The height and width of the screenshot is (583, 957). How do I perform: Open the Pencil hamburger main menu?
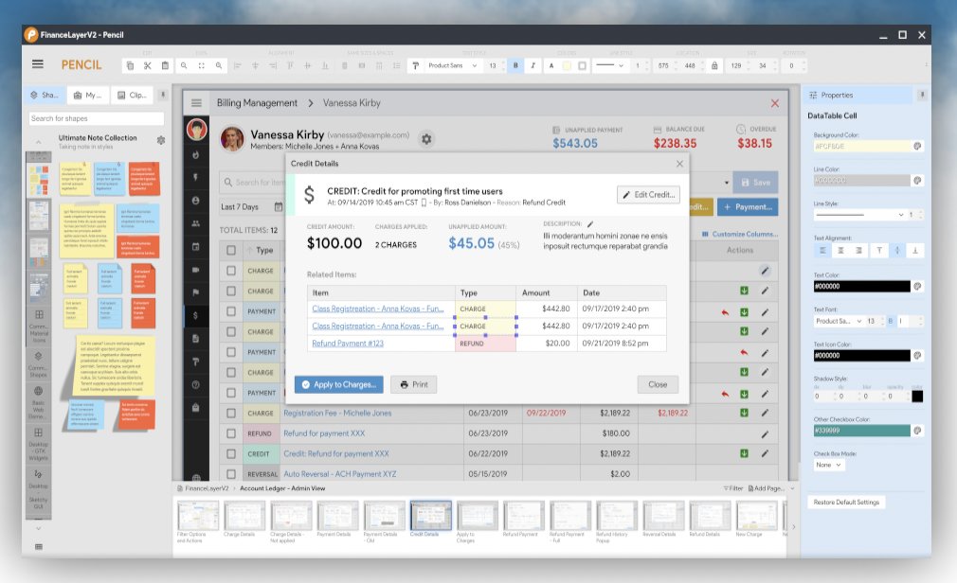pos(37,64)
